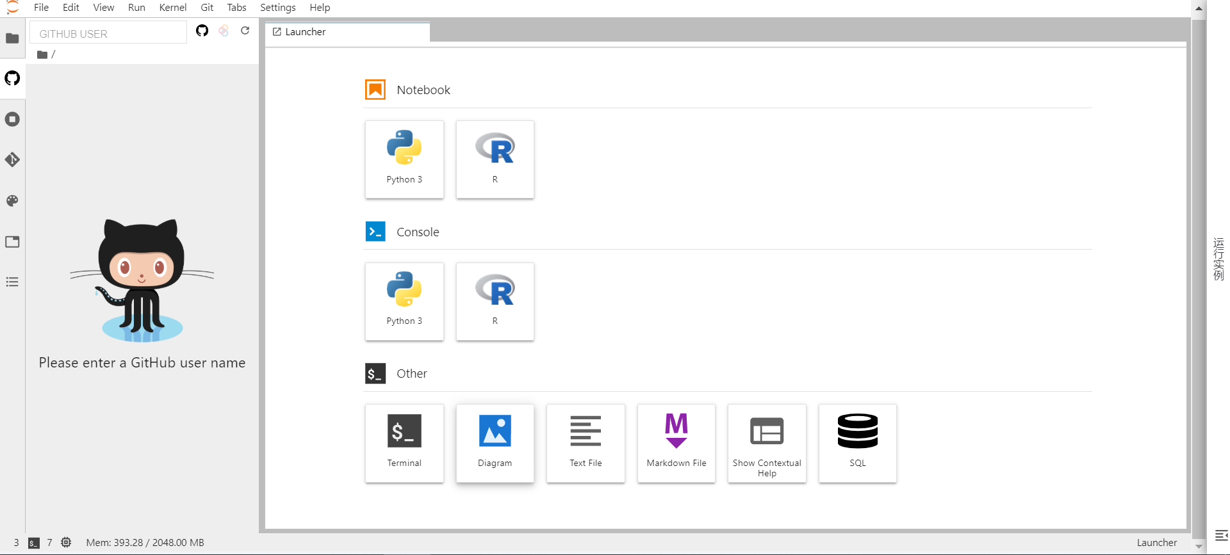
Task: Open Running Terminals and Kernels panel
Action: point(12,120)
